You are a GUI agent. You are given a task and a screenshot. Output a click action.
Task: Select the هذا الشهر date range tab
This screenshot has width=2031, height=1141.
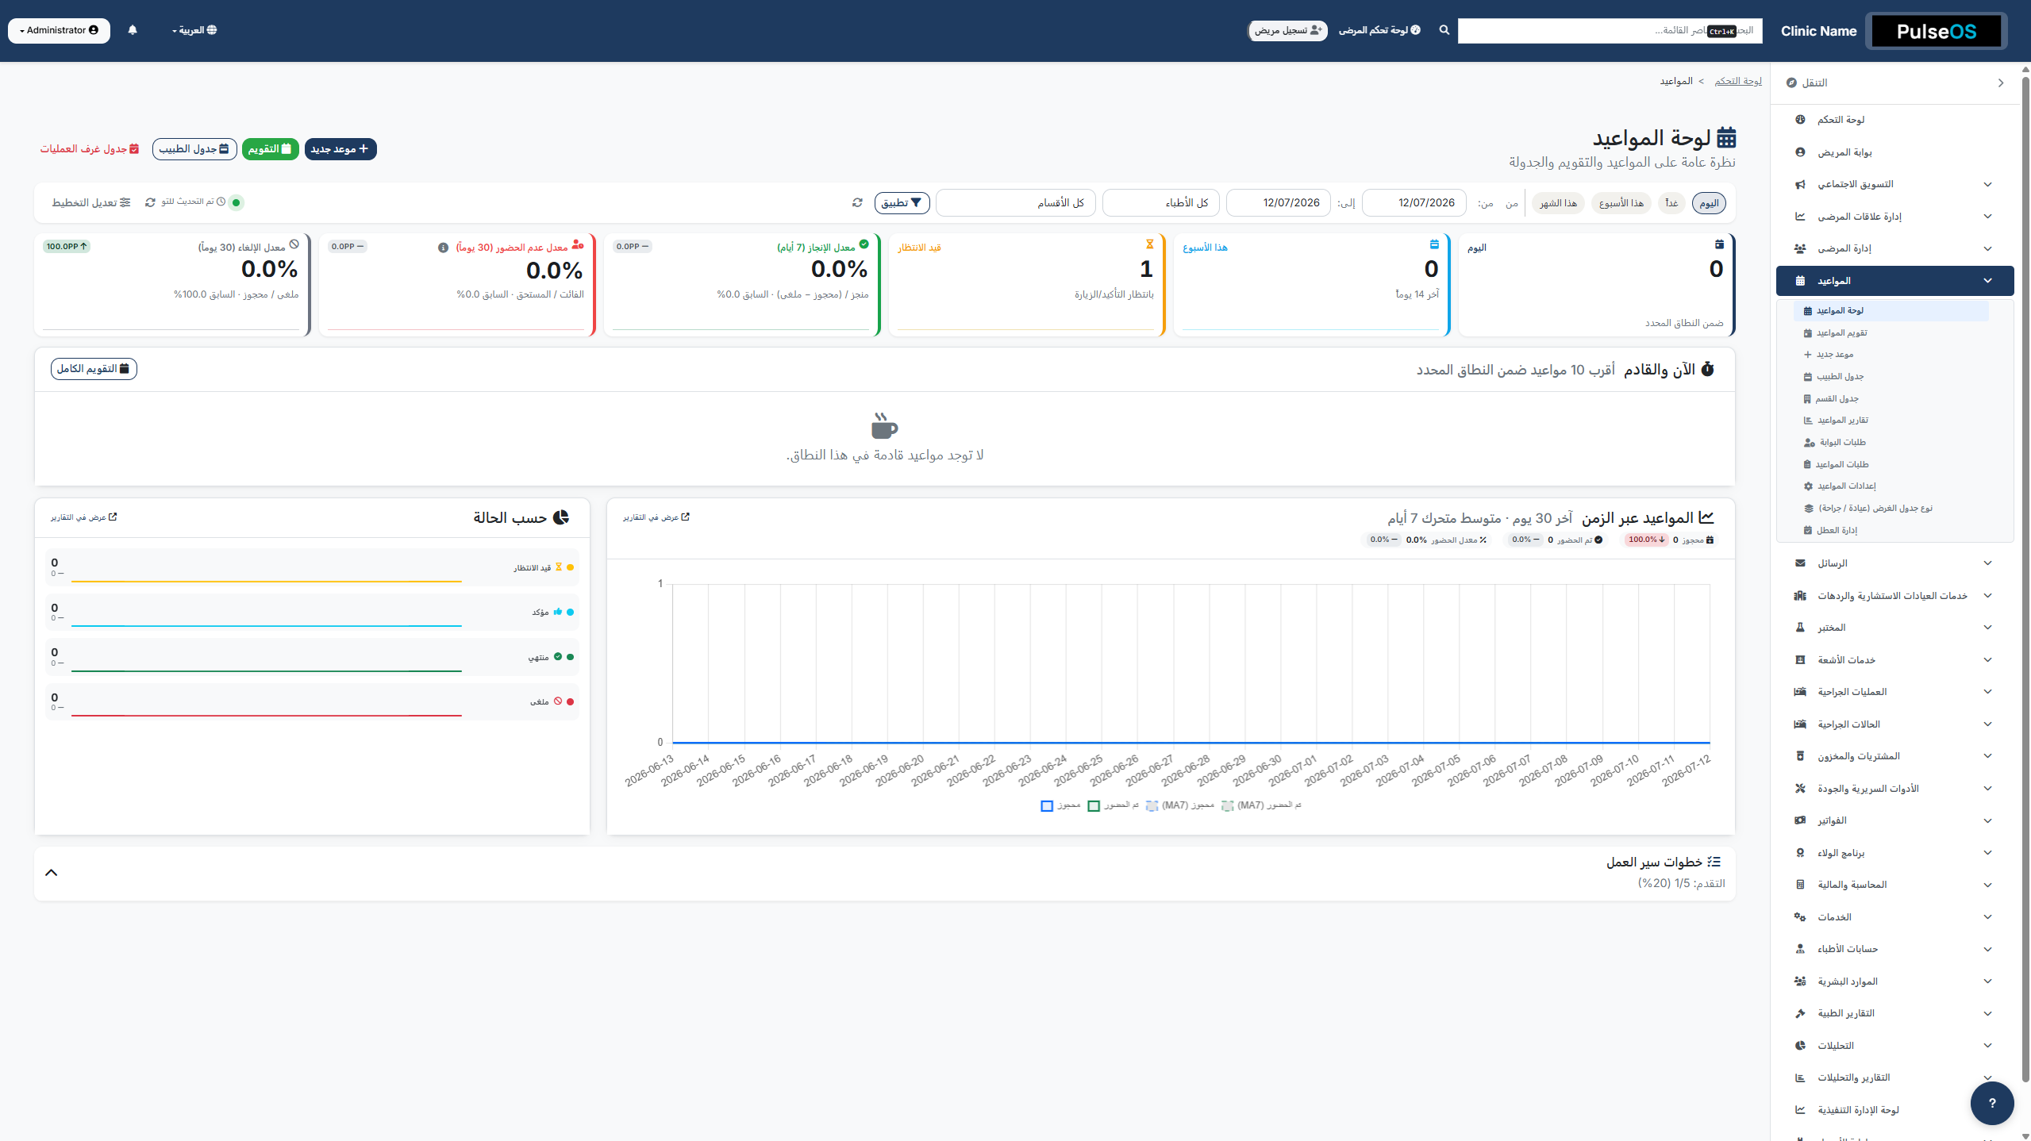(1558, 203)
